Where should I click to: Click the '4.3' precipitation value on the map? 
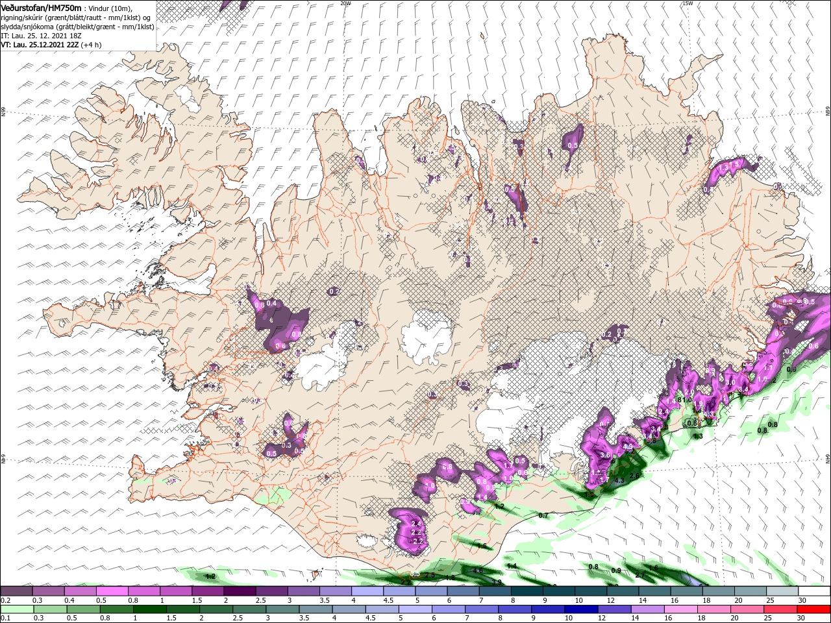click(x=619, y=481)
